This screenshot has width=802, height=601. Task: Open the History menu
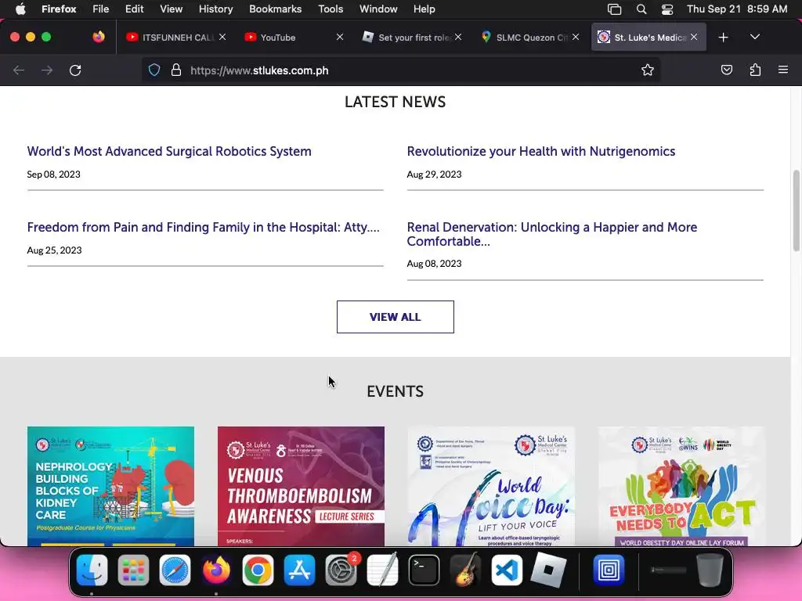(x=216, y=9)
